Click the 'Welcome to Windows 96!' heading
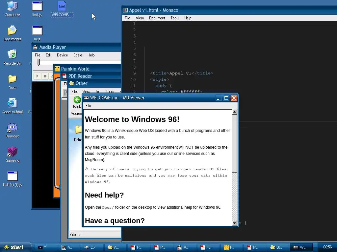 tap(132, 119)
